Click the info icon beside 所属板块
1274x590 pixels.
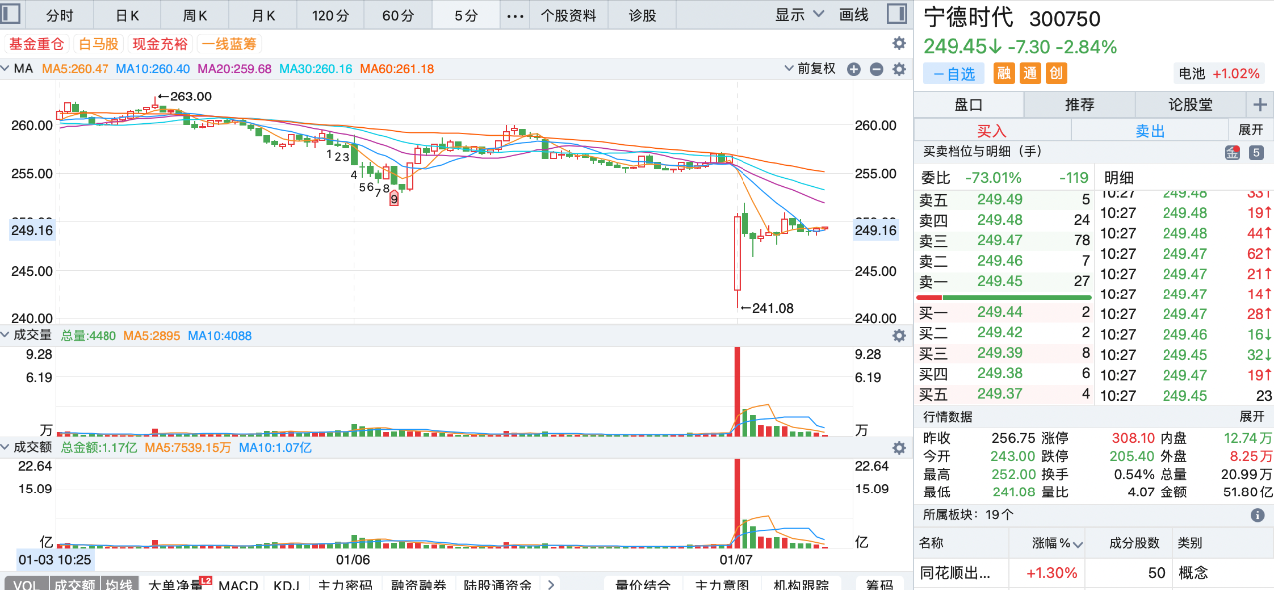click(x=1256, y=515)
